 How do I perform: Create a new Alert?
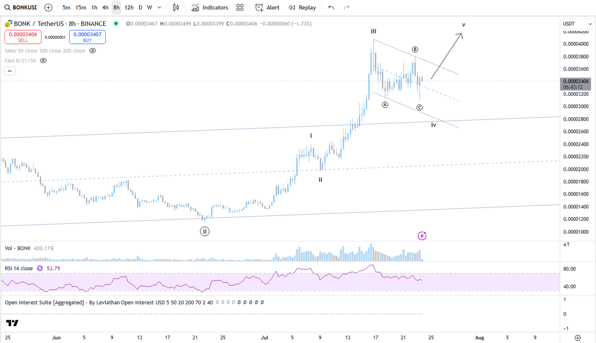[x=267, y=7]
